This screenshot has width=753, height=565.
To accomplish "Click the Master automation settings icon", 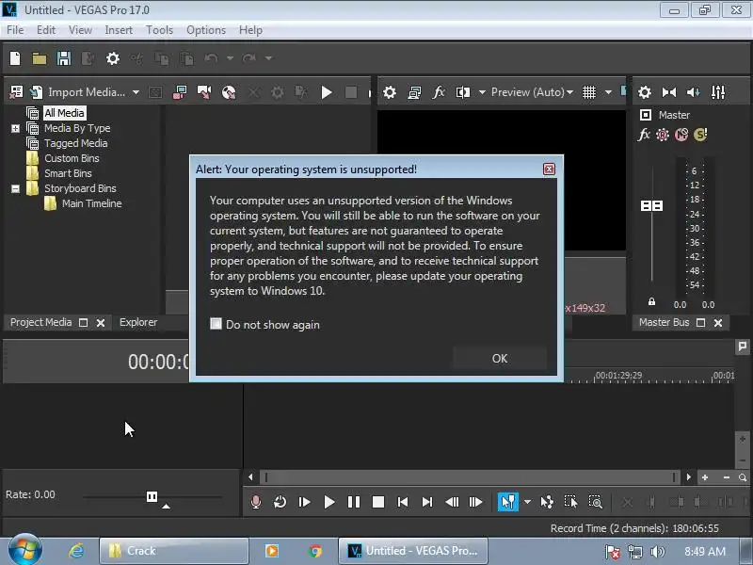I will [x=663, y=135].
